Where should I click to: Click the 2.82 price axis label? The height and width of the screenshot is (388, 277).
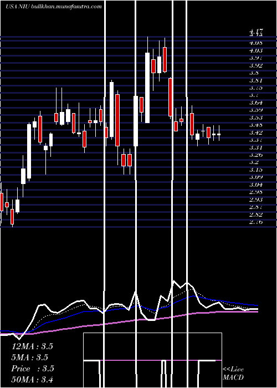tap(256, 215)
